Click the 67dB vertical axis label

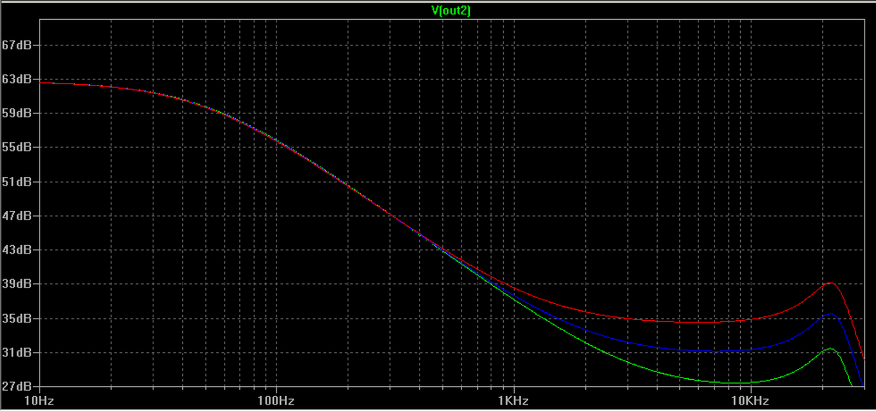coord(16,45)
